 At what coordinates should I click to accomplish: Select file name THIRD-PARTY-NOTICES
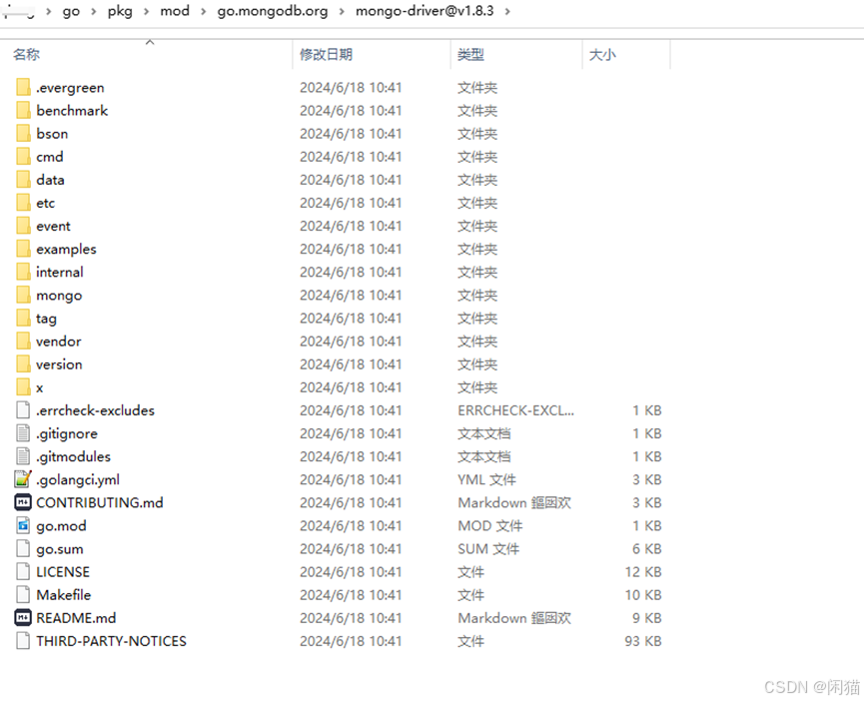pos(111,641)
